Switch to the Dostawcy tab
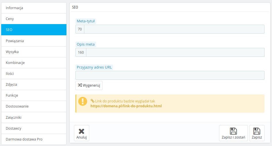This screenshot has height=146, width=272. (34, 129)
